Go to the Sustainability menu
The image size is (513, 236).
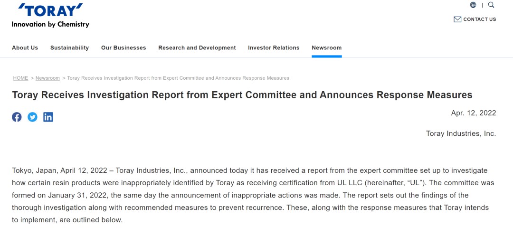coord(69,48)
